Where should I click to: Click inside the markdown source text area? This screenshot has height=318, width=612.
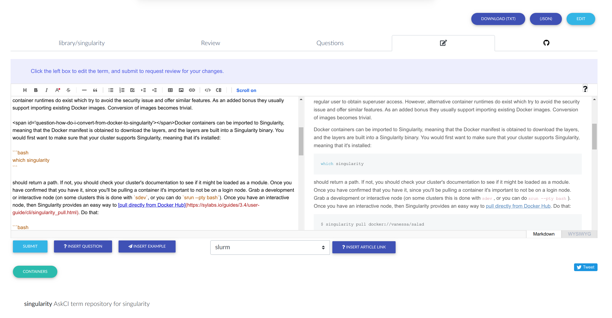pyautogui.click(x=154, y=163)
